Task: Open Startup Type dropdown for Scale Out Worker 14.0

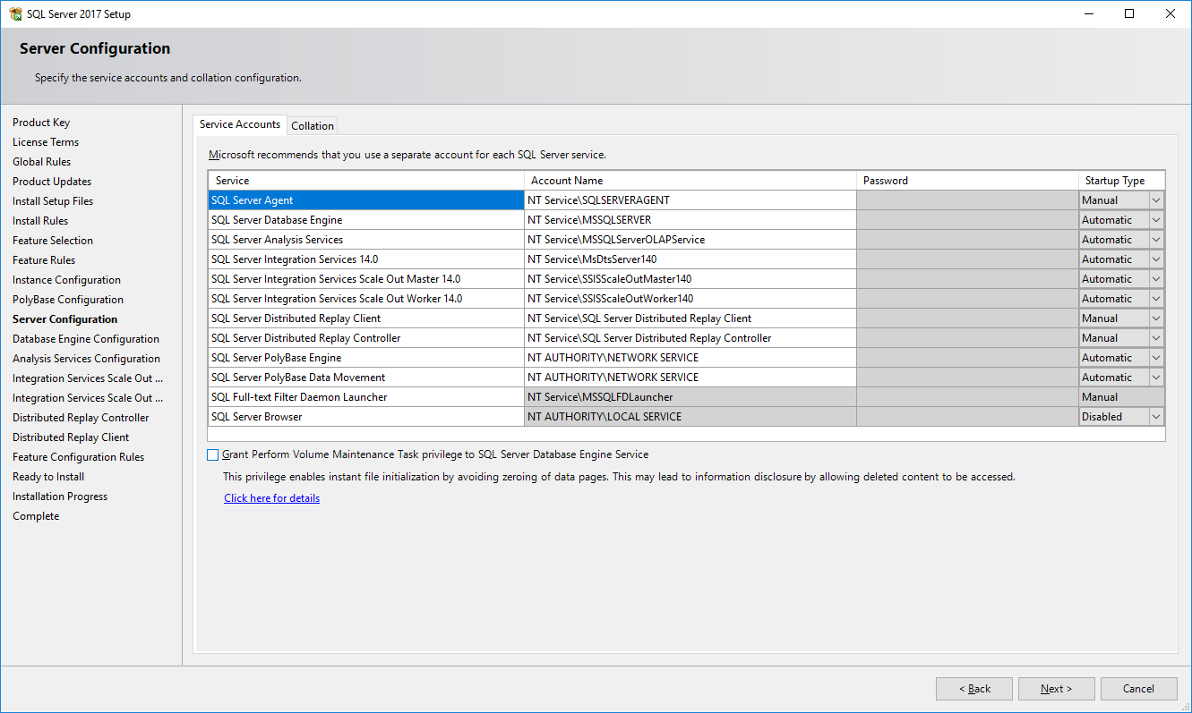Action: click(x=1155, y=299)
